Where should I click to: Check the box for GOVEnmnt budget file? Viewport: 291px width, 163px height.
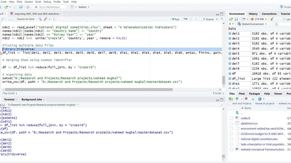tap(231, 134)
